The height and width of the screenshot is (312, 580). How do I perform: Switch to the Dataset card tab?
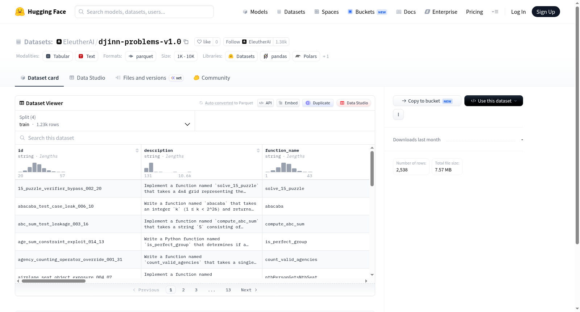(39, 78)
